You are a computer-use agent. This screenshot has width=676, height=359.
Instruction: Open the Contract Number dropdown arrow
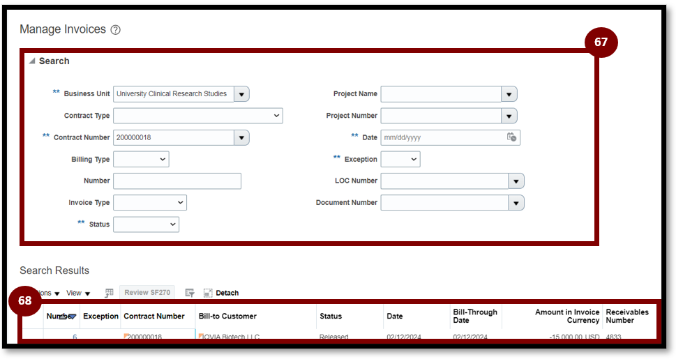click(242, 137)
